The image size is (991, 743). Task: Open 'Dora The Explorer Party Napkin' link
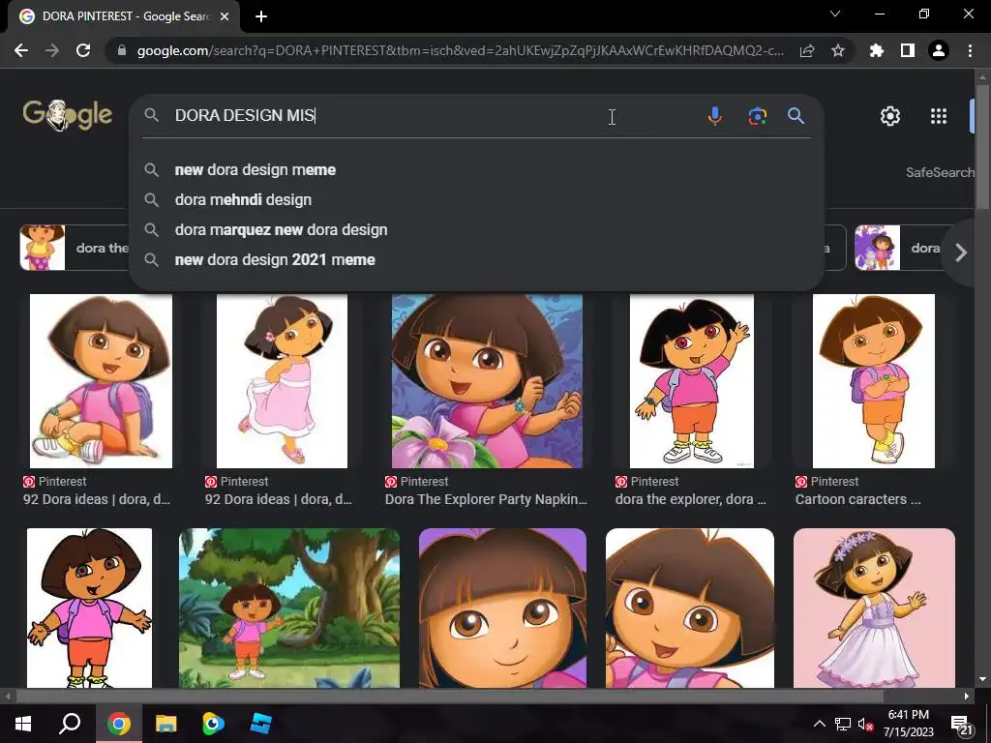(x=486, y=499)
